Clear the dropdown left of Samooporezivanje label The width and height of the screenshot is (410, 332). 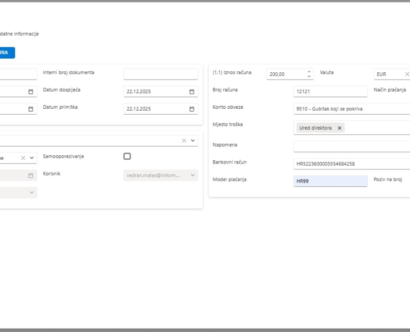click(23, 158)
